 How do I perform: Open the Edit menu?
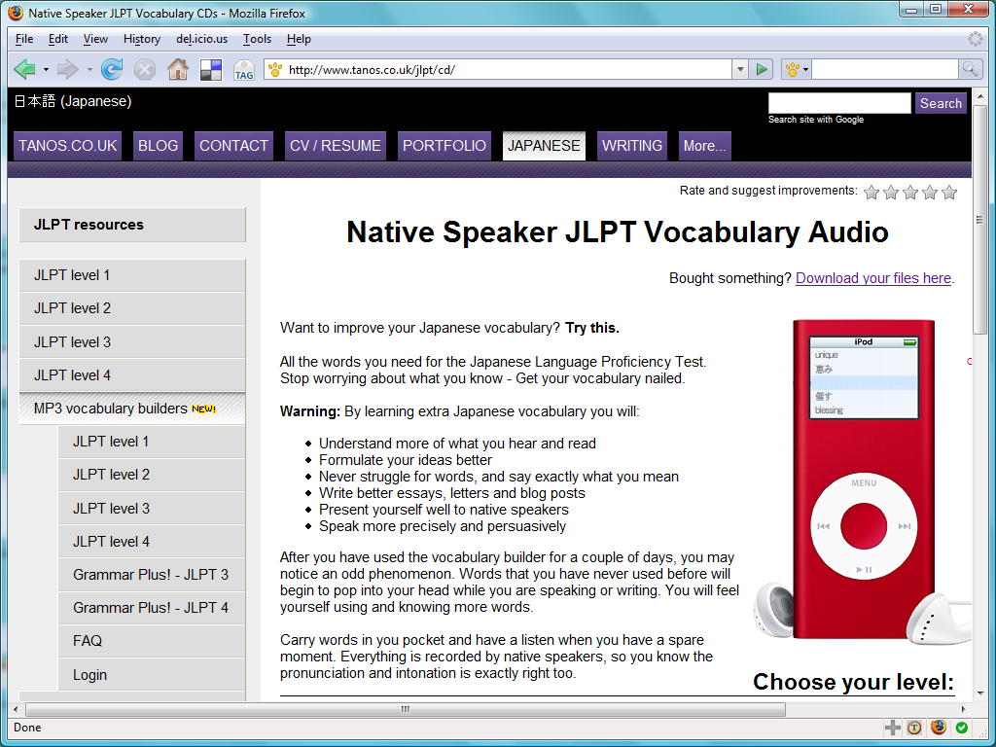tap(57, 39)
